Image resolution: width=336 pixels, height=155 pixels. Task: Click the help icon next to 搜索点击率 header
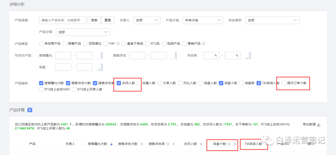[168, 144]
